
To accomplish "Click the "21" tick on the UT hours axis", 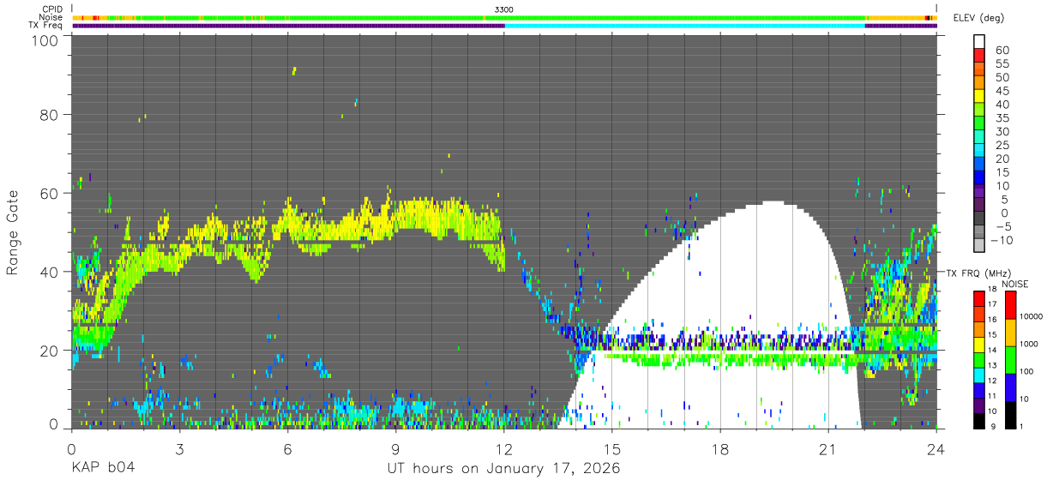I will (x=828, y=448).
